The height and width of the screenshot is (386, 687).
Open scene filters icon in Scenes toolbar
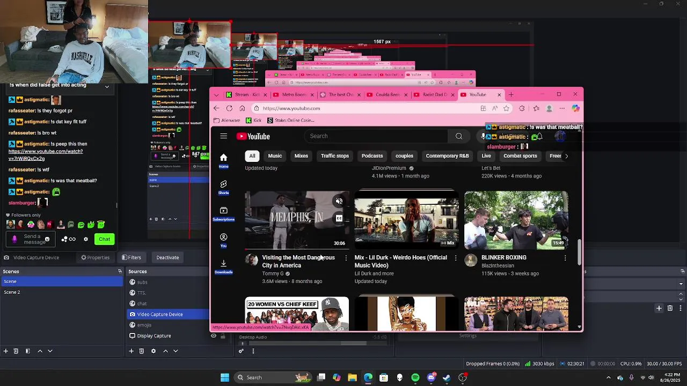point(28,351)
